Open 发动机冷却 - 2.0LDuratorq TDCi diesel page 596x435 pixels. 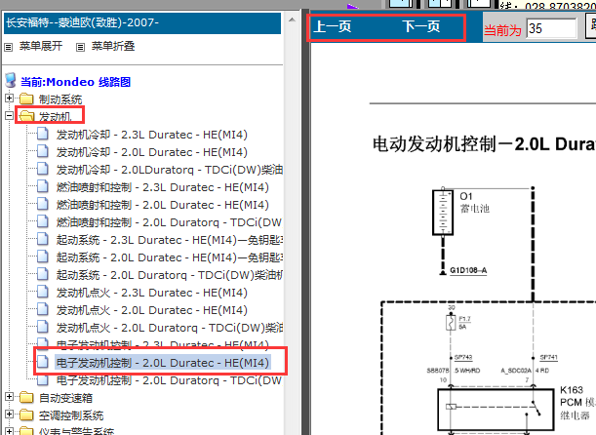pos(170,170)
